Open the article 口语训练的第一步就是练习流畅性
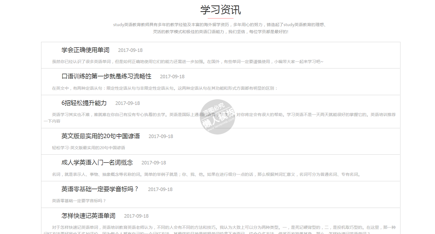The image size is (435, 234). click(106, 76)
